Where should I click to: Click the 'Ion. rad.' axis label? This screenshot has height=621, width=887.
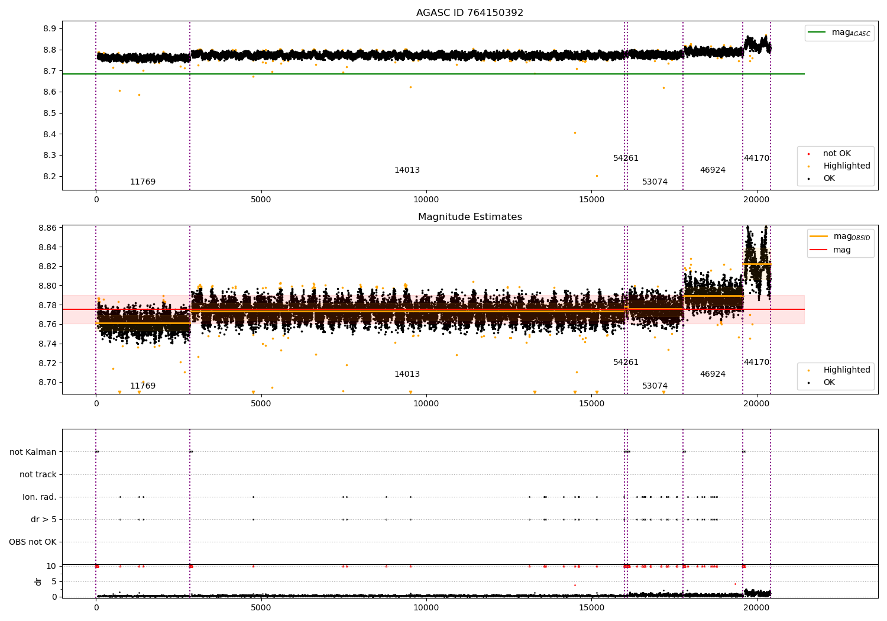click(40, 497)
